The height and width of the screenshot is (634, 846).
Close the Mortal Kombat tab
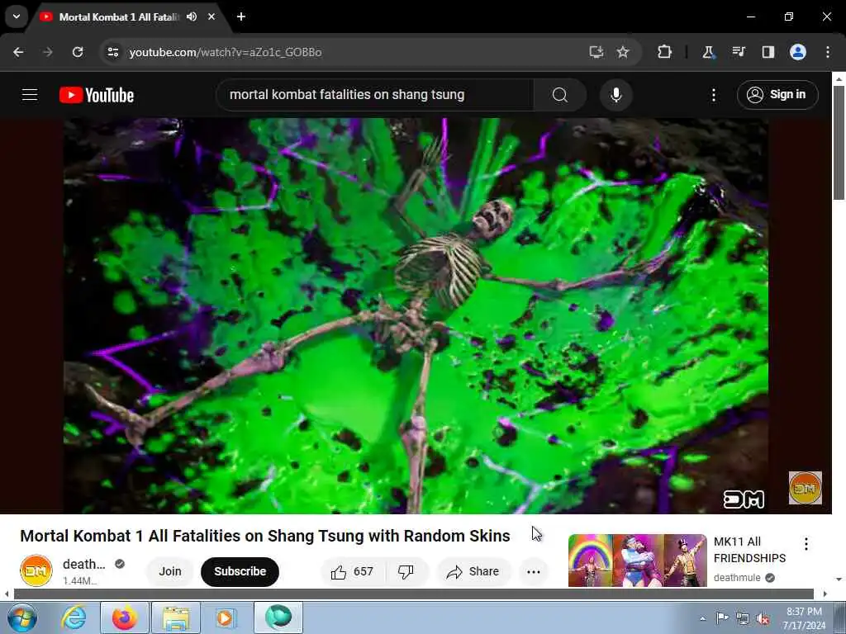coord(211,17)
